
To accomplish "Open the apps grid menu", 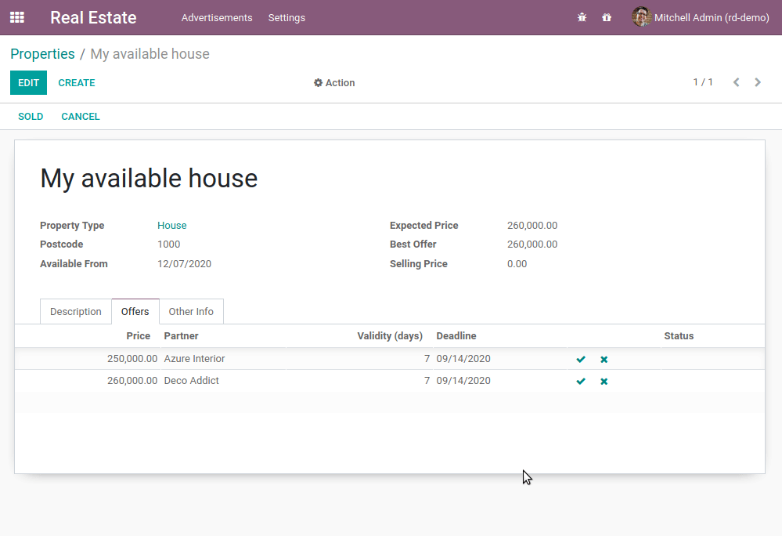I will [17, 17].
